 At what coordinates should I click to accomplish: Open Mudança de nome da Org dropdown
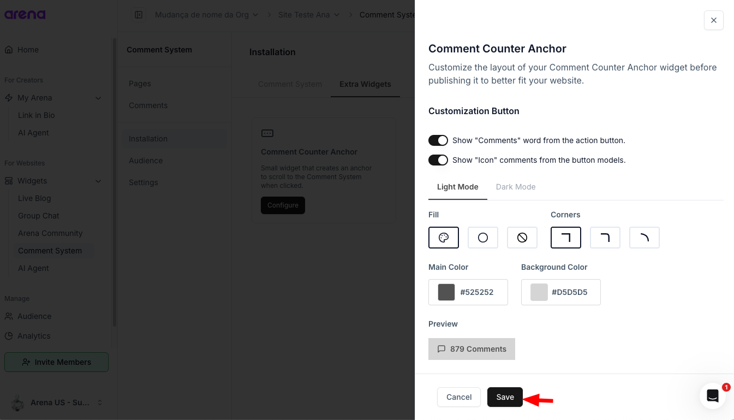pos(207,15)
